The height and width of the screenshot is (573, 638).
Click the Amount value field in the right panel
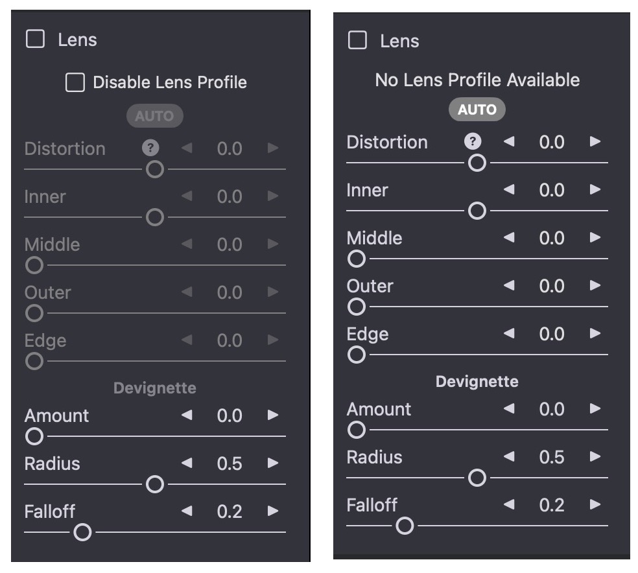552,409
